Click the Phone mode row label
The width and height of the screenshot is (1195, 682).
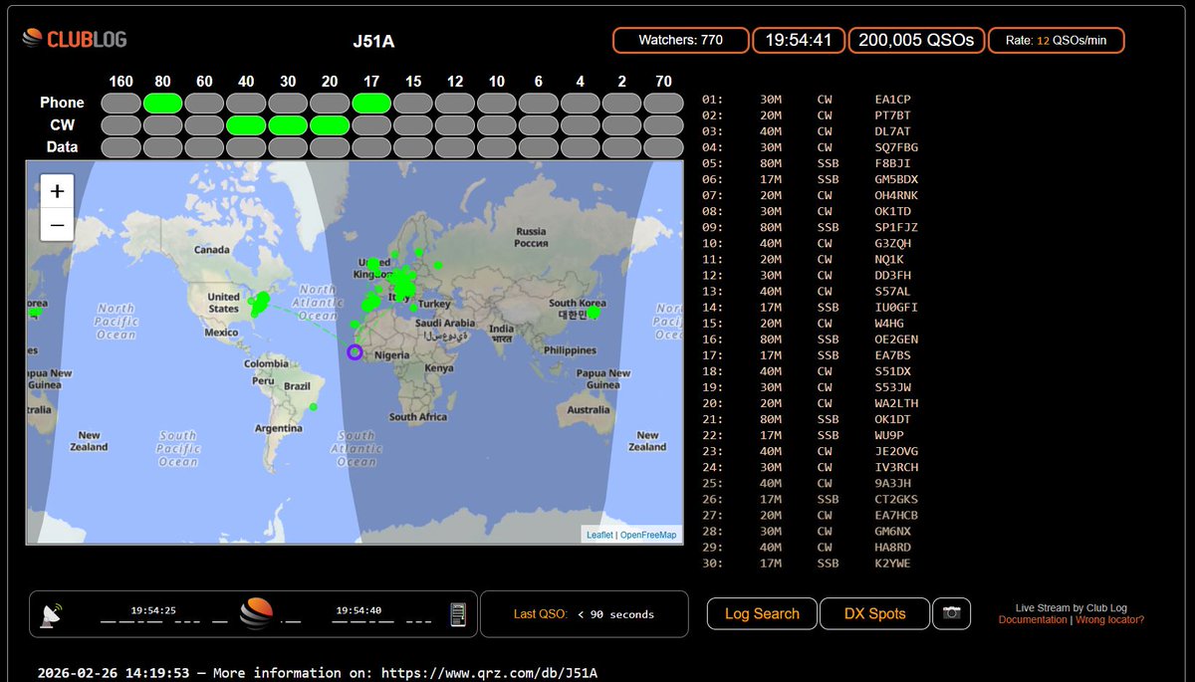point(62,103)
